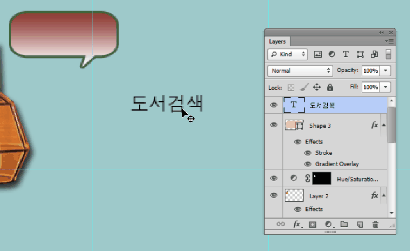This screenshot has height=251, width=410.
Task: Click the Layers scrollbar down arrow
Action: (x=392, y=213)
